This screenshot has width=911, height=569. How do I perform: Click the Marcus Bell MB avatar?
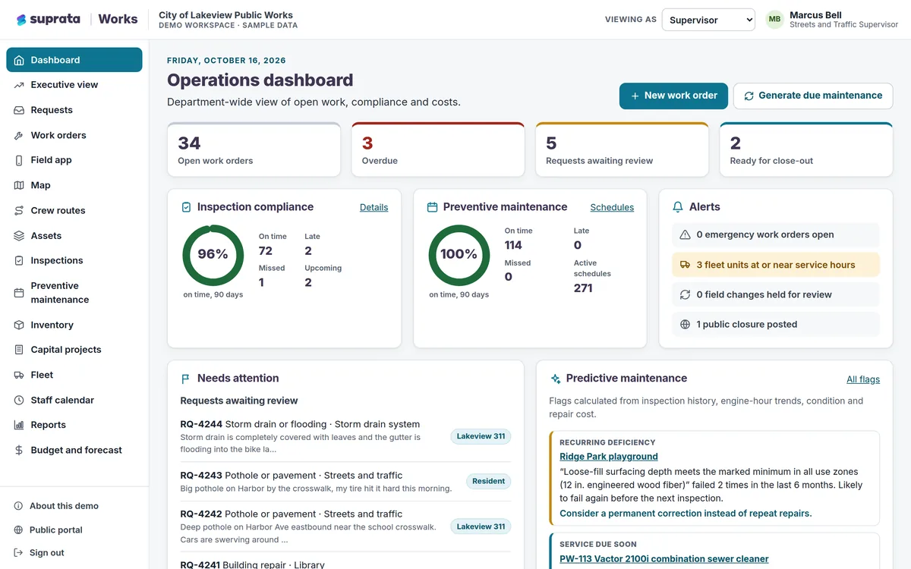[x=774, y=20]
